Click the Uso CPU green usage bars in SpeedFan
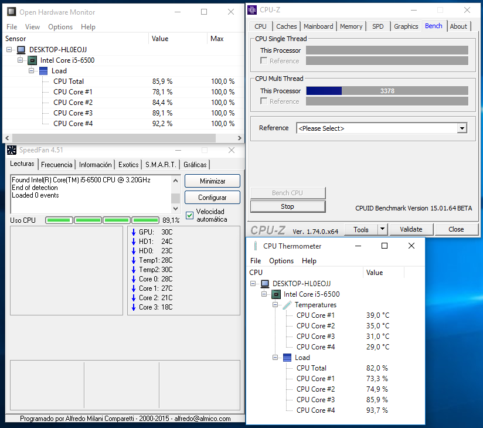Viewport: 483px width, 428px height. [102, 220]
